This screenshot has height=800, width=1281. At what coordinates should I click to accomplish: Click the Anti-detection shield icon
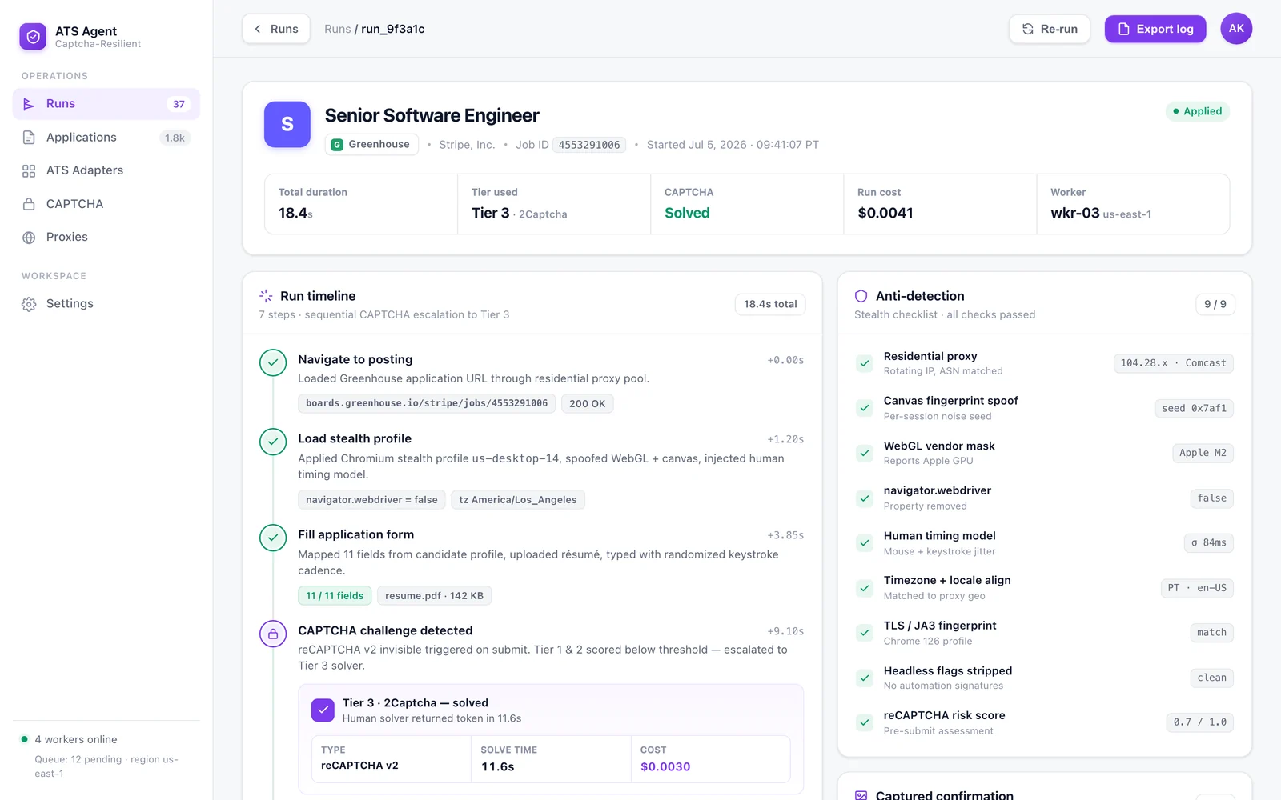tap(861, 296)
